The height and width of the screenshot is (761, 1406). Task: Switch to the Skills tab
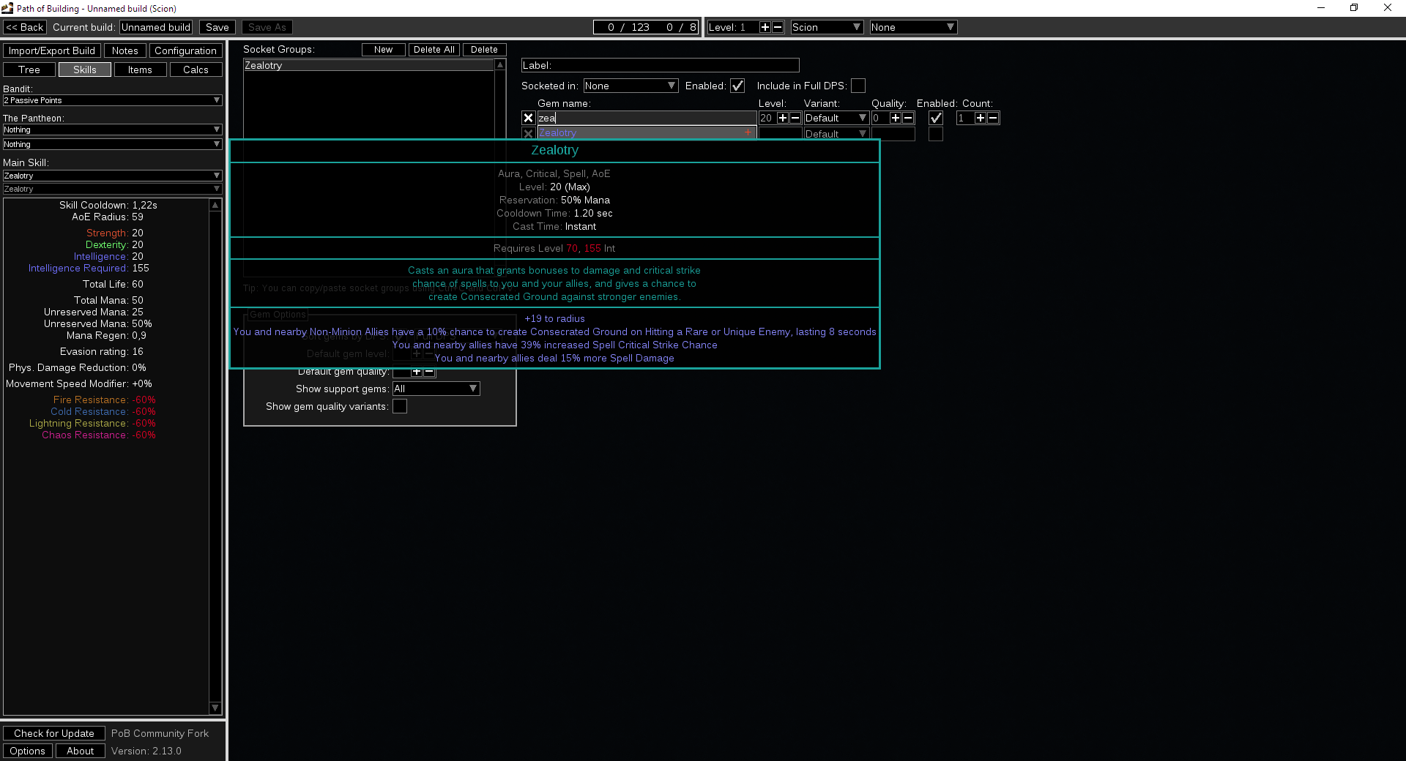[x=85, y=70]
